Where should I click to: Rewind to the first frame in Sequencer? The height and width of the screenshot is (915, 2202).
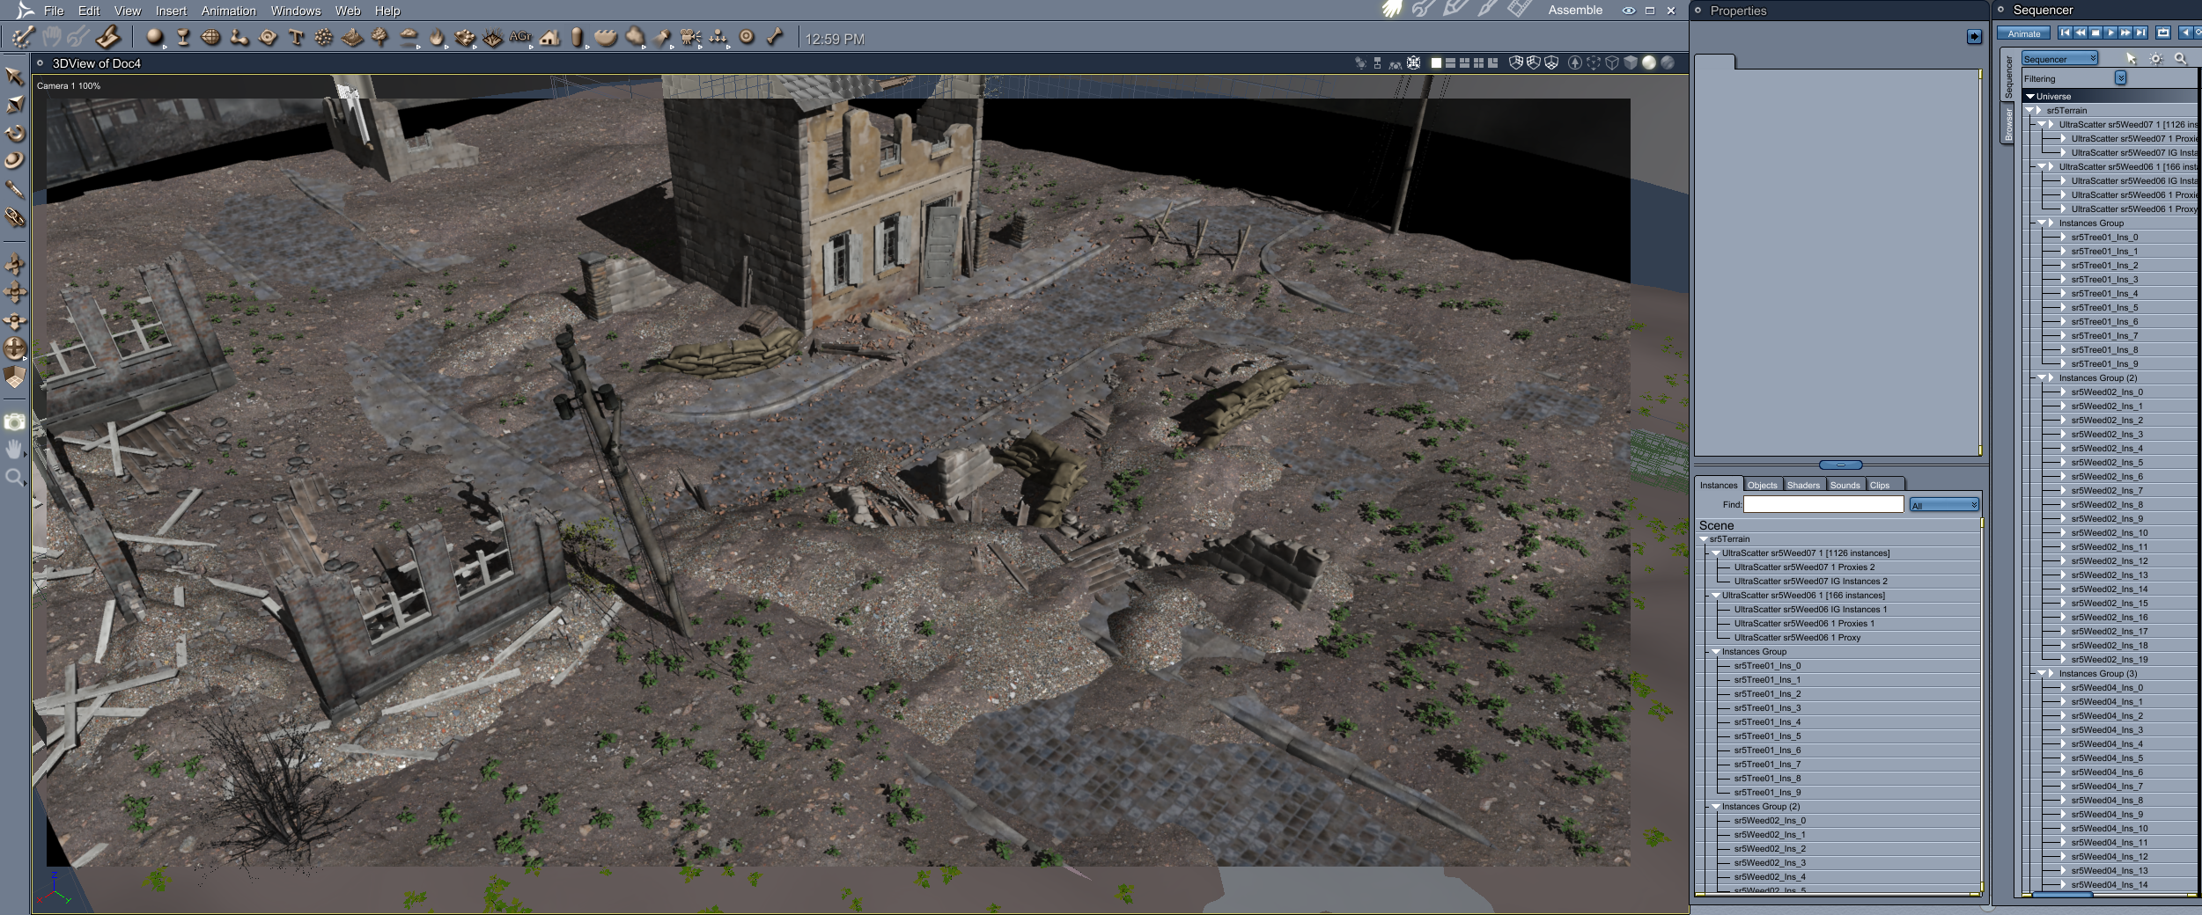[x=2065, y=33]
